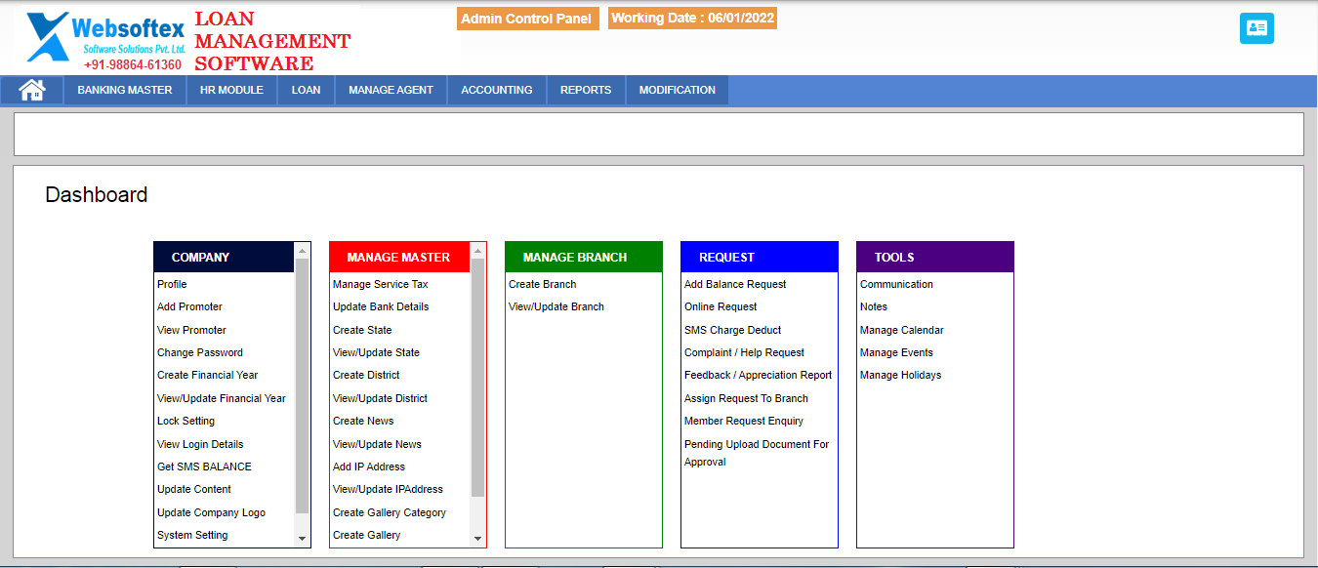Open Complaint / Help Request
Screen dimensions: 1318x568
[x=744, y=352]
